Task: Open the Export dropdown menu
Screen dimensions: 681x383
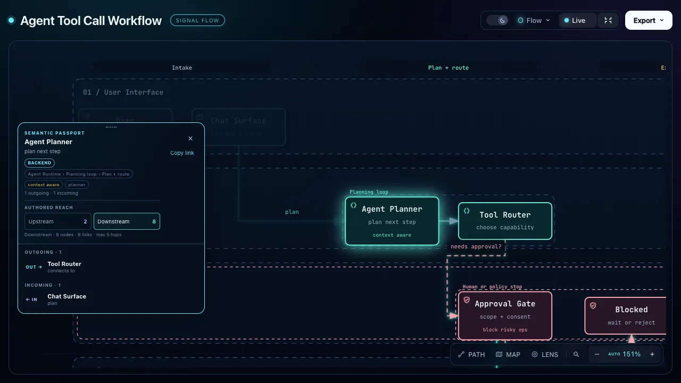Action: 649,20
